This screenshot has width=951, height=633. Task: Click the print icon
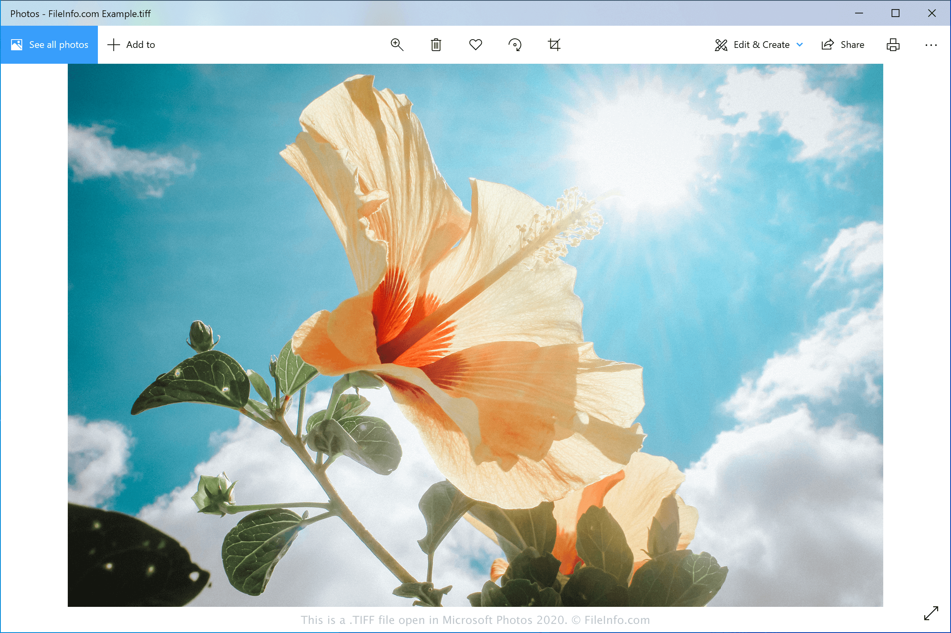pos(894,44)
